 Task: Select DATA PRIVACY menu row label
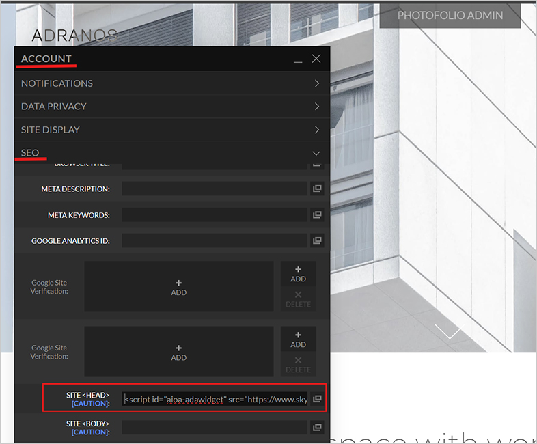[x=54, y=107]
